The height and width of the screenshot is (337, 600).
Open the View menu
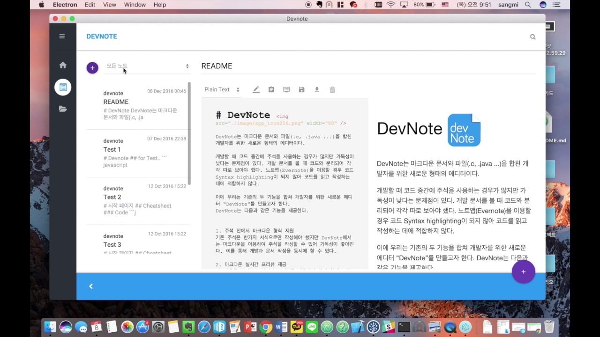[x=110, y=5]
